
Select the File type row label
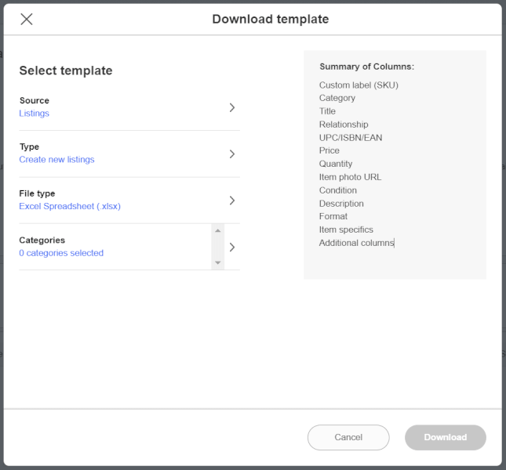(x=37, y=193)
